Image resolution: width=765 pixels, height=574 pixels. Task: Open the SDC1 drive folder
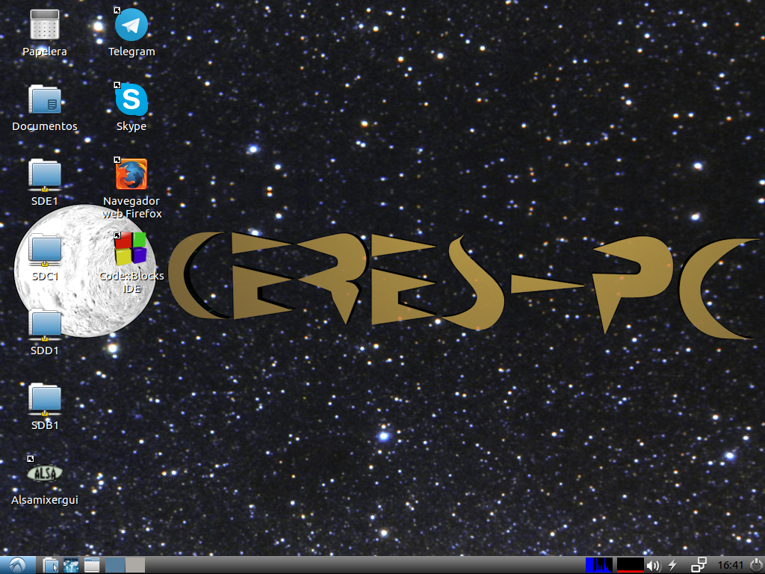45,250
